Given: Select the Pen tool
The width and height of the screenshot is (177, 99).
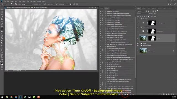Looking at the screenshot, I should (2, 45).
